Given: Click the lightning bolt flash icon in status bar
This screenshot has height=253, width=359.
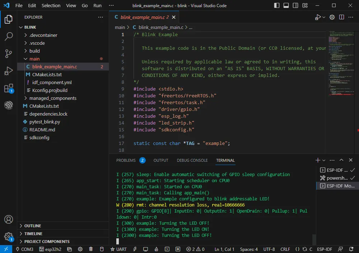Looking at the screenshot, I should click(x=135, y=249).
